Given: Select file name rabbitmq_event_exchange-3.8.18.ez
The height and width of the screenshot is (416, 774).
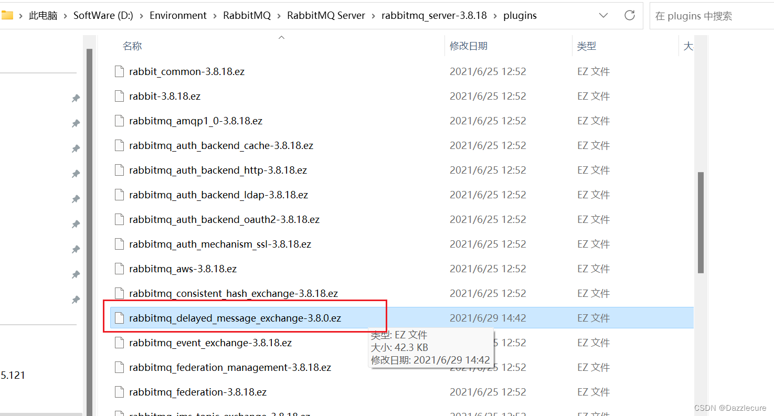Looking at the screenshot, I should point(210,343).
